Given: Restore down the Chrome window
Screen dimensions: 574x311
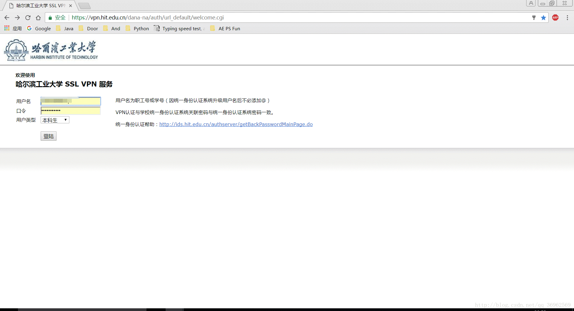Looking at the screenshot, I should click(552, 3).
